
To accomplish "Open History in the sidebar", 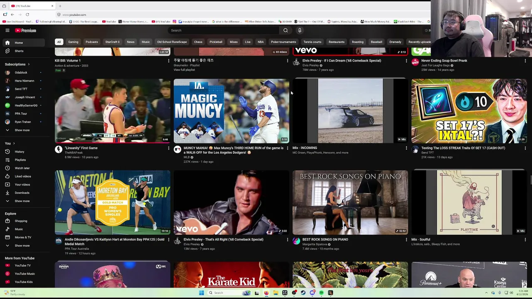I will [23, 152].
